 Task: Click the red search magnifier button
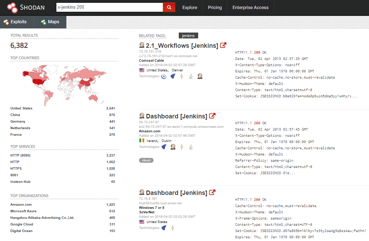pyautogui.click(x=169, y=7)
